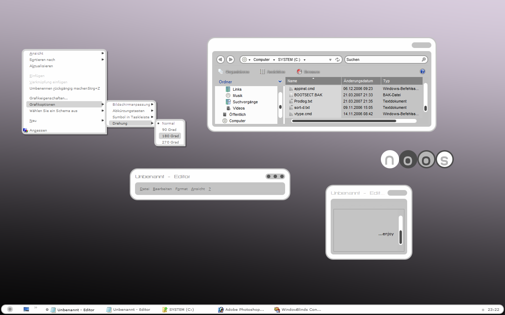Click the folder tree scrollbar thumb

pyautogui.click(x=280, y=107)
